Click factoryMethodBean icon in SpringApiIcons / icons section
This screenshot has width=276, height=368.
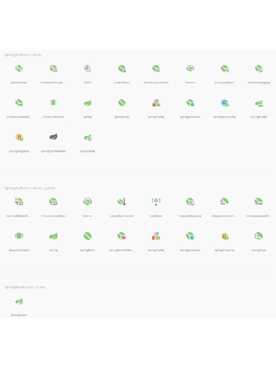click(x=53, y=69)
